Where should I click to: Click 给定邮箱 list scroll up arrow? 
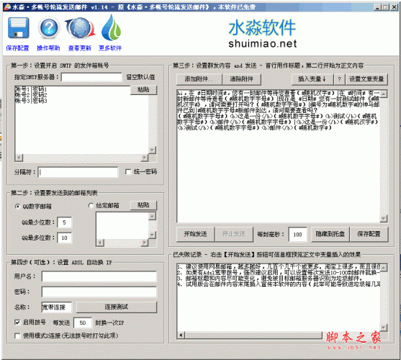153,216
